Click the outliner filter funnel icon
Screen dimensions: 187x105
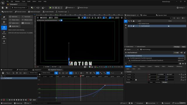(126, 21)
